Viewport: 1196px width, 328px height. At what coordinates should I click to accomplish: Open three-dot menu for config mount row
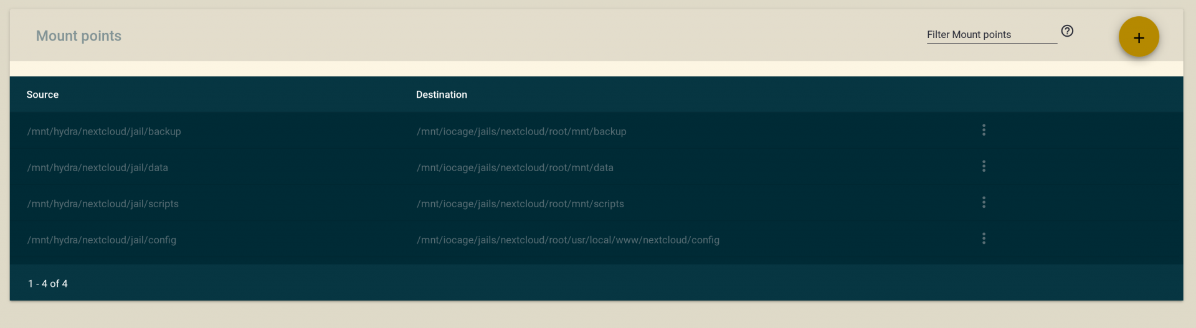pyautogui.click(x=984, y=238)
